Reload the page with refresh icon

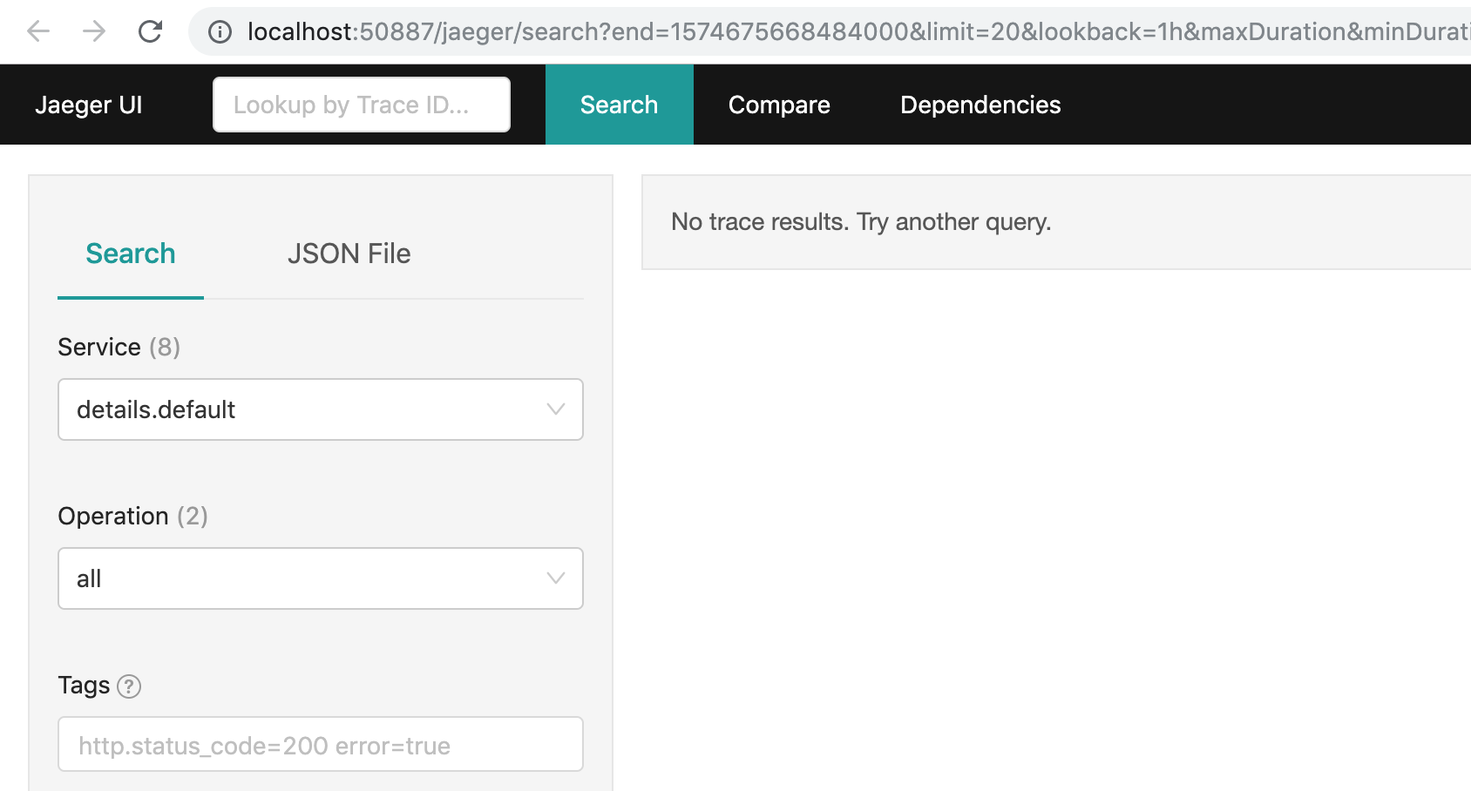pos(151,32)
